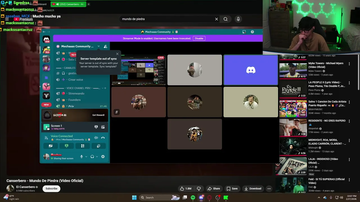Screen dimensions: 360x202
Task: Disconnect from voice with hang-up icon
Action: point(103,138)
